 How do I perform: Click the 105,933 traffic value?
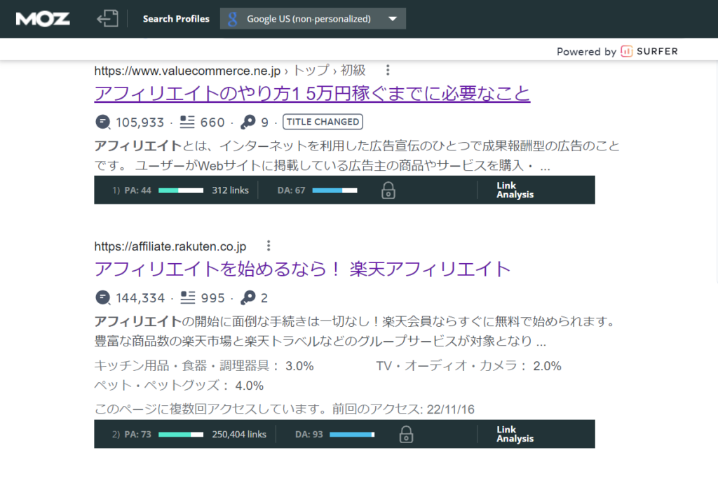[140, 122]
